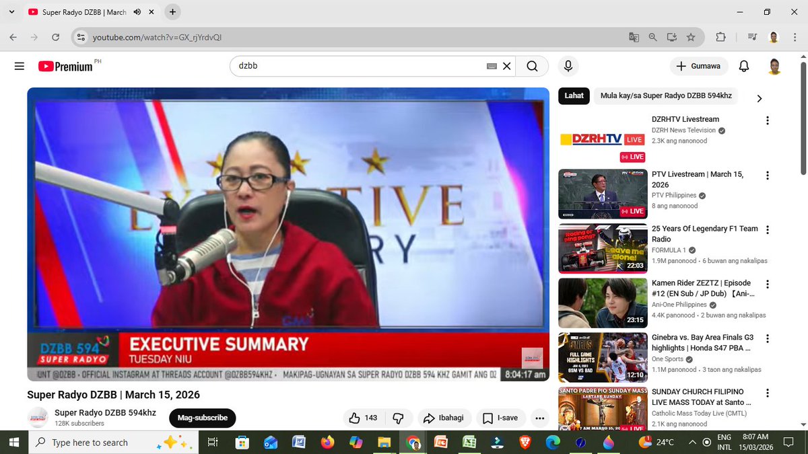This screenshot has height=454, width=808.
Task: Show next filter chips with arrow
Action: (x=760, y=98)
